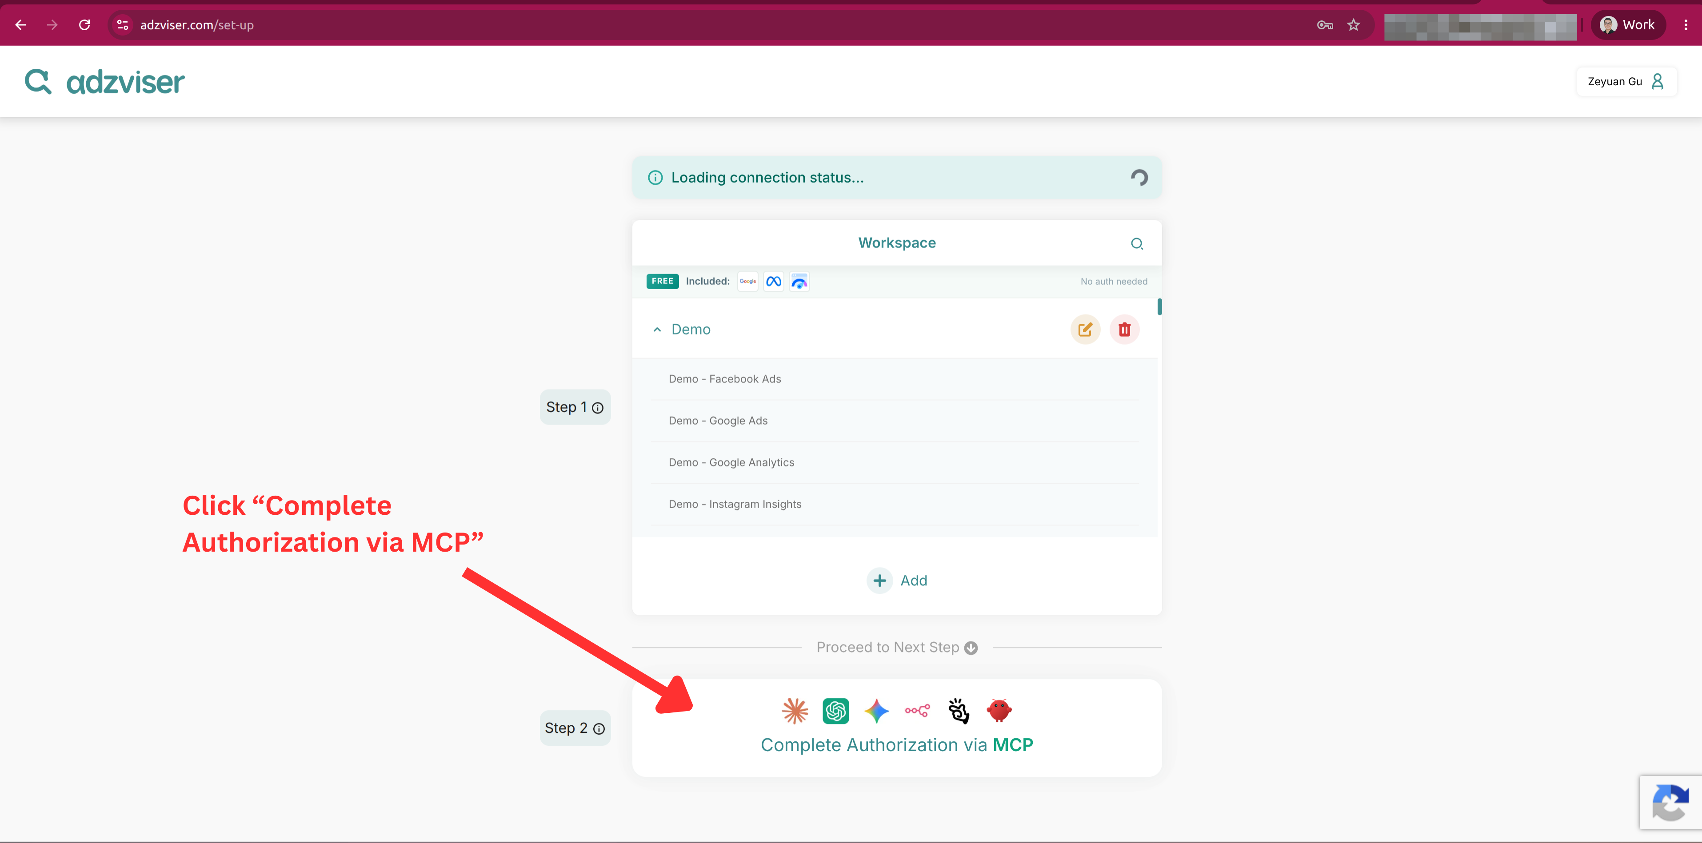Click Complete Authorization via MCP

(x=897, y=745)
